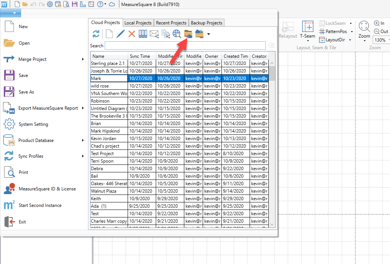Click the help question mark icon

pos(100,4)
